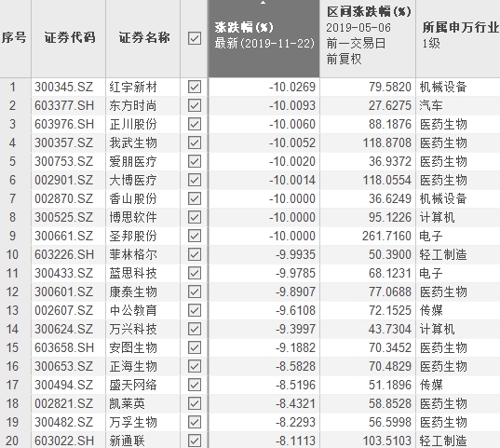Click the sort arrow atop the 涨跌幅 column

264,3
